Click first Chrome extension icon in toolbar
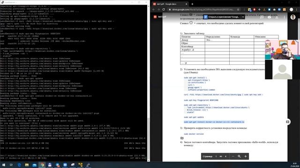This screenshot has width=300, height=168. (249, 9)
